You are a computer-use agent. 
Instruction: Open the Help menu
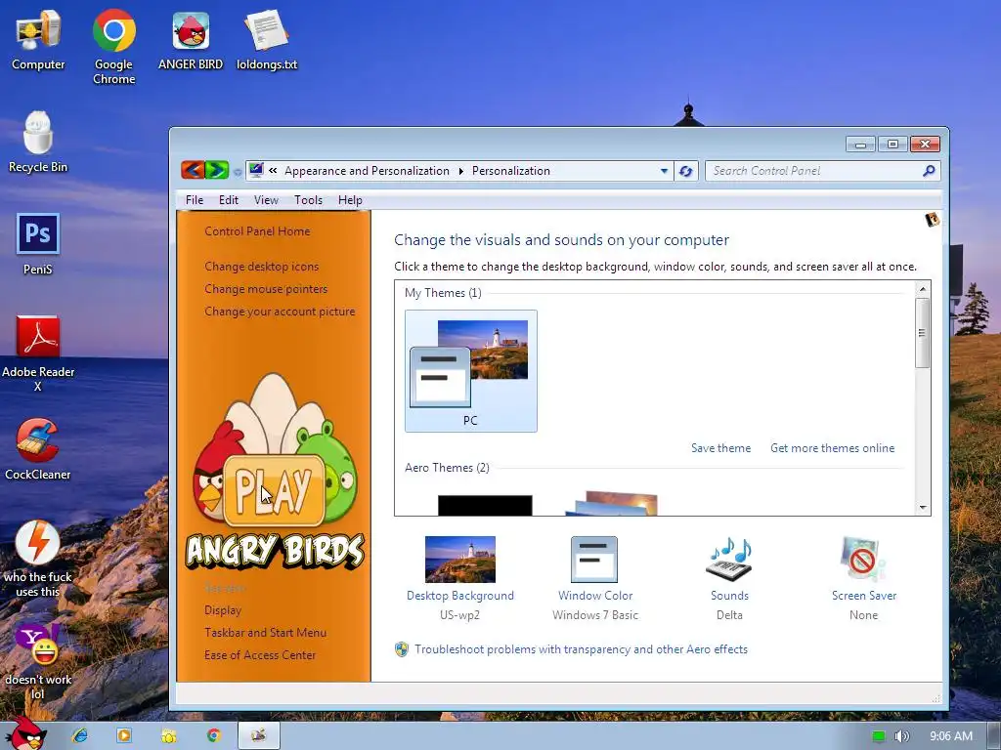click(x=350, y=199)
